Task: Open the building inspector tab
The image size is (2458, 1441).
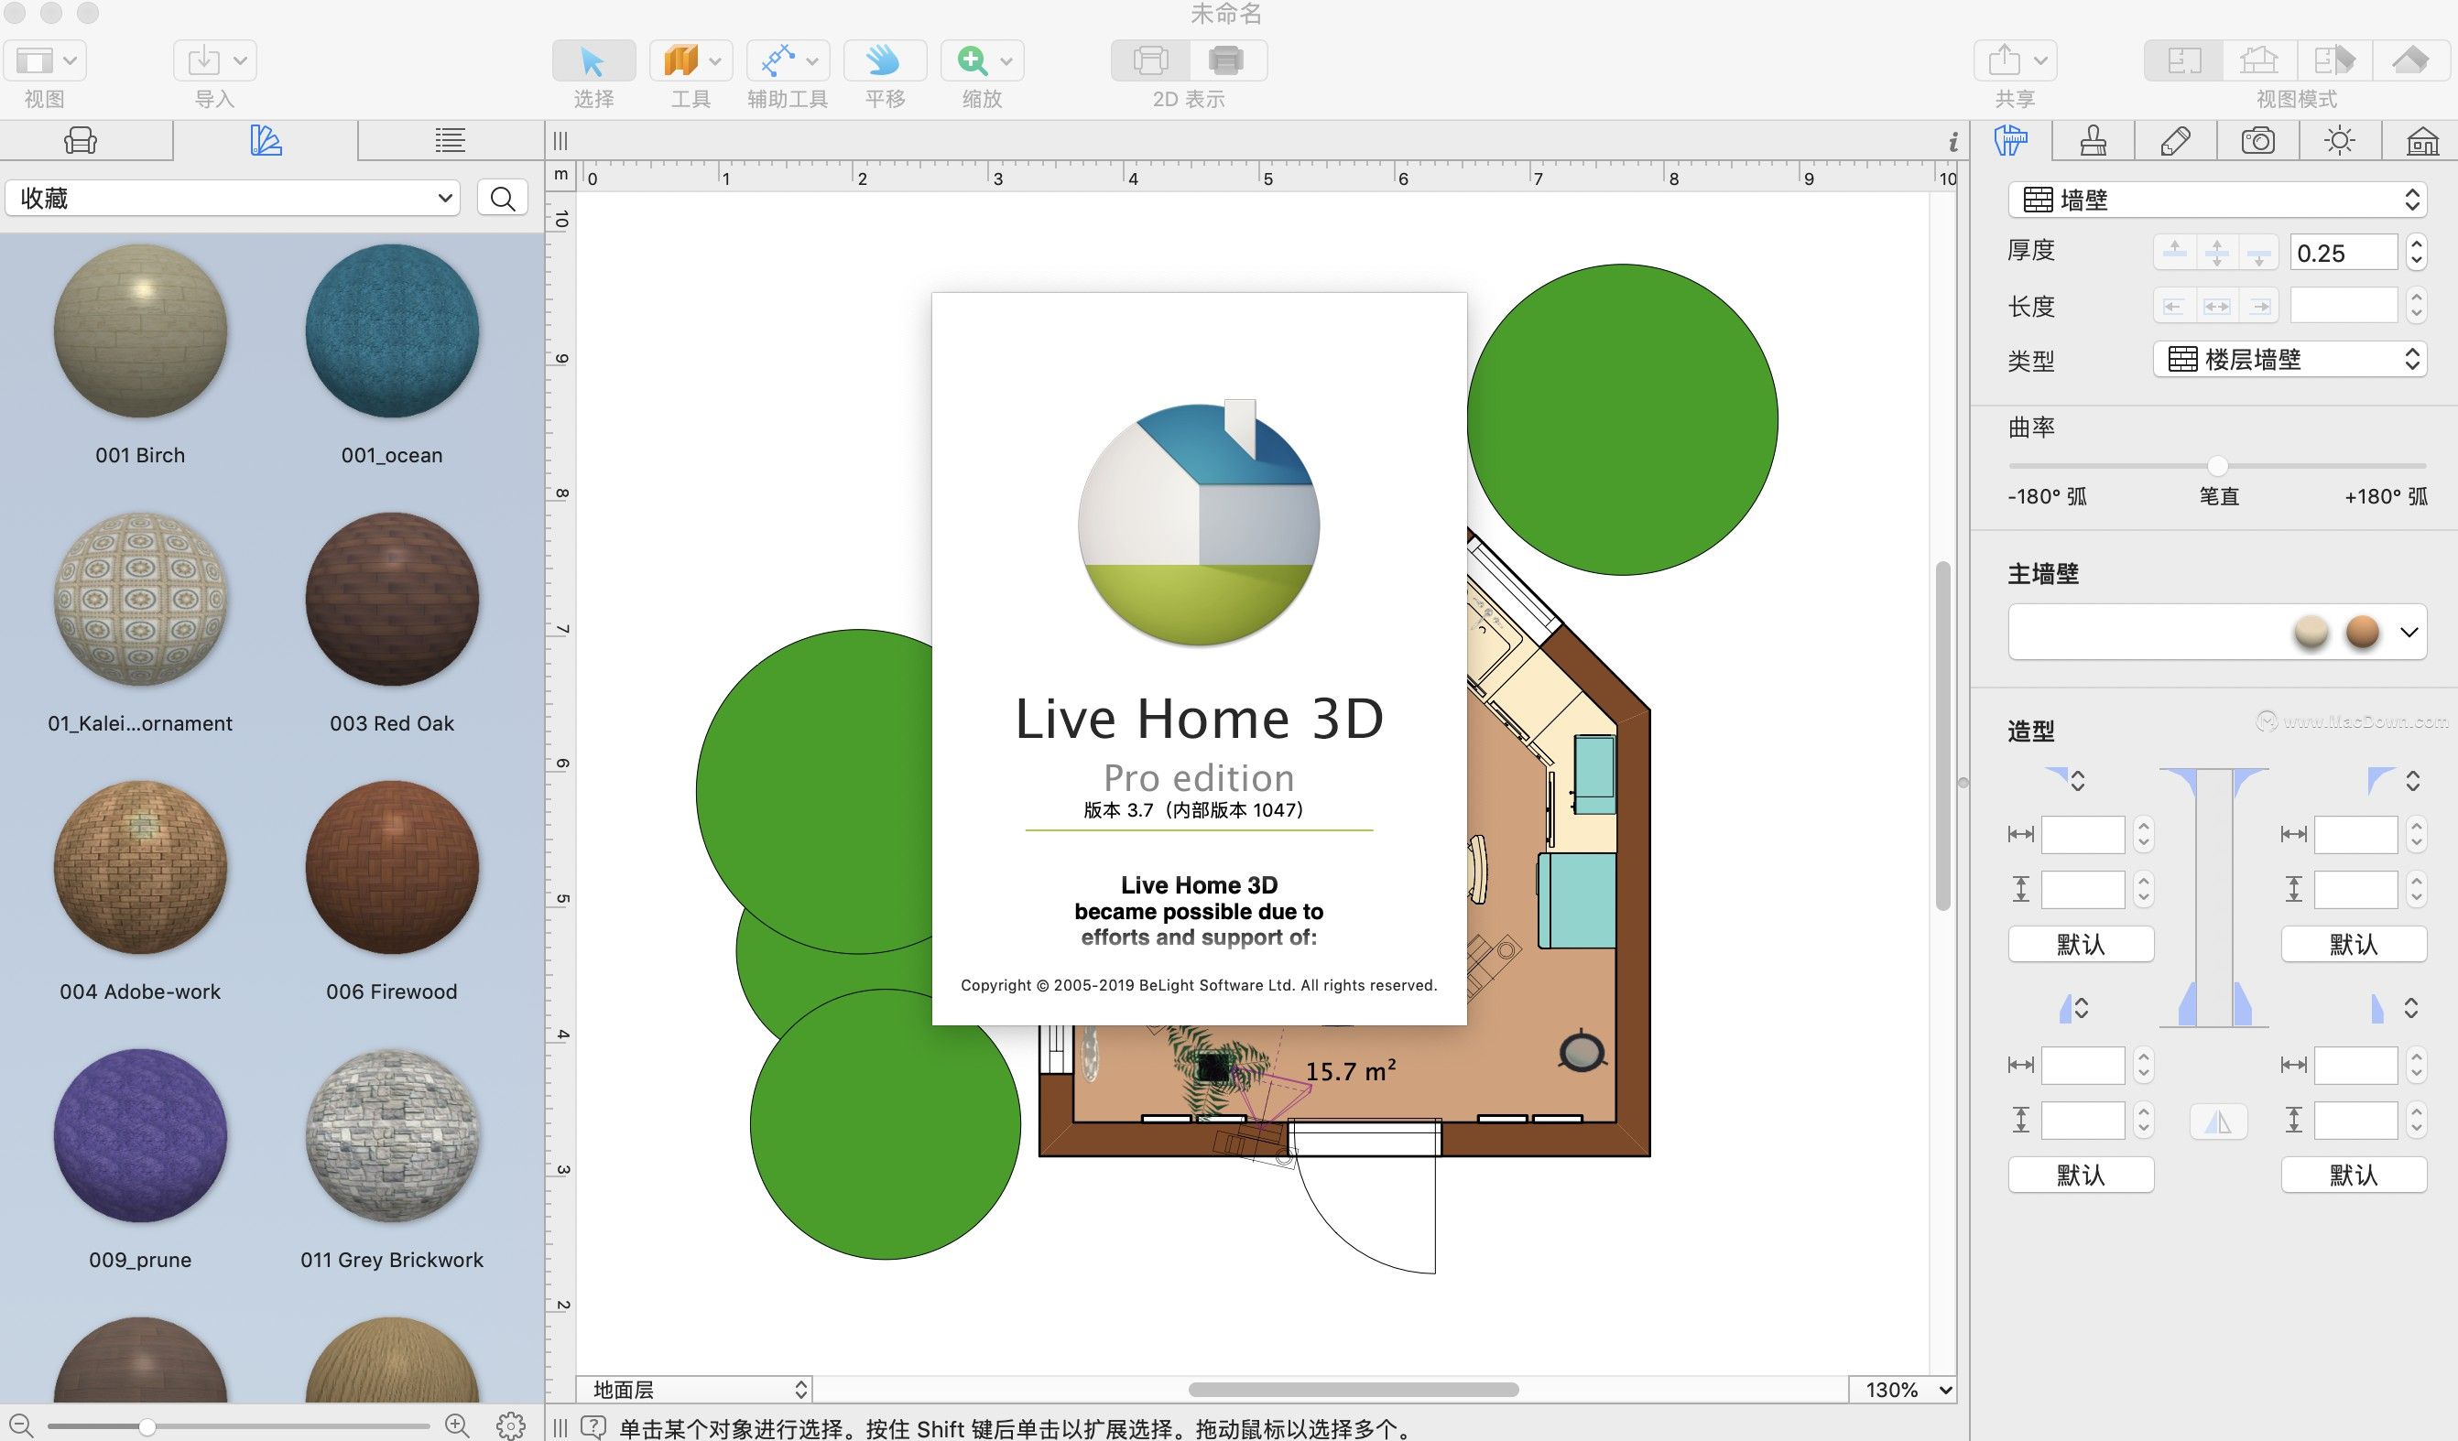Action: 2422,141
